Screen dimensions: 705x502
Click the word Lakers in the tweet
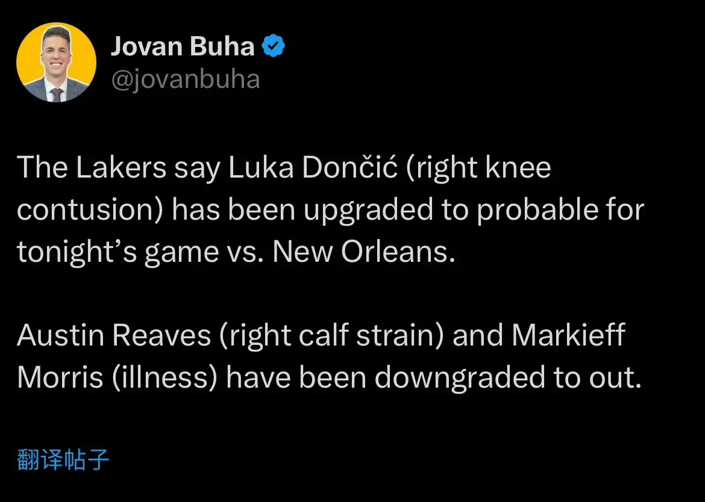coord(121,169)
